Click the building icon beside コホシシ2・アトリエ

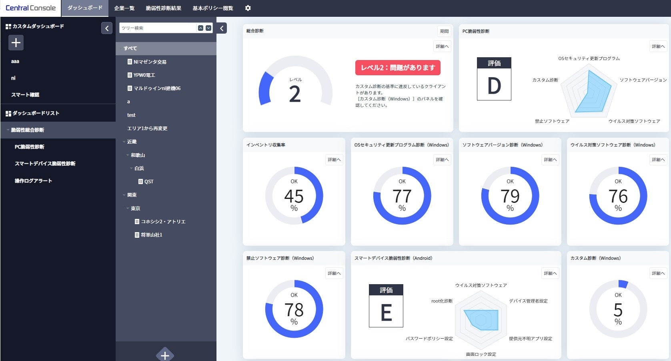137,221
